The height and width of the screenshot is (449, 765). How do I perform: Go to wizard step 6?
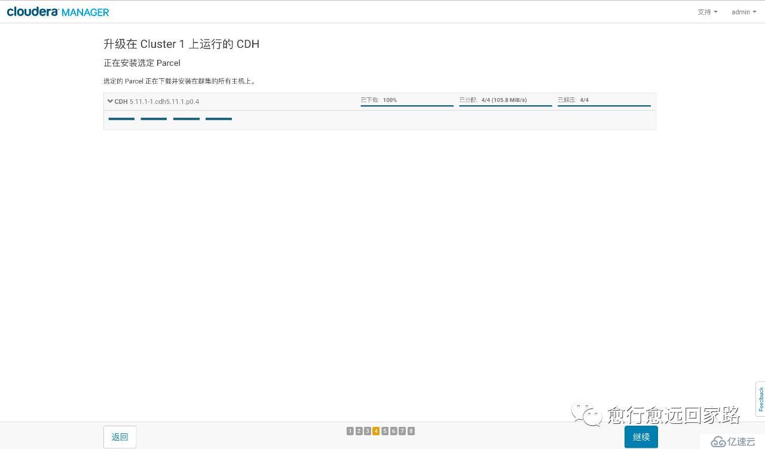[x=393, y=431]
